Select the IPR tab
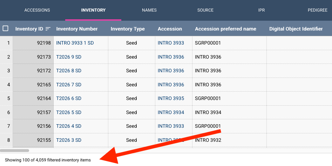 (x=262, y=10)
